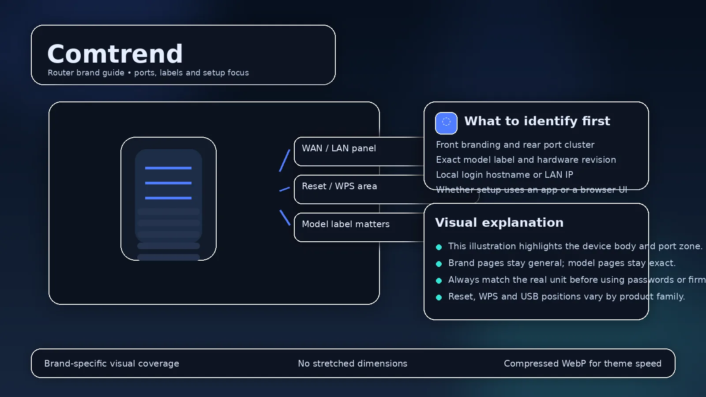Image resolution: width=706 pixels, height=397 pixels.
Task: Click the 'Visual explanation' heading
Action: click(x=499, y=222)
